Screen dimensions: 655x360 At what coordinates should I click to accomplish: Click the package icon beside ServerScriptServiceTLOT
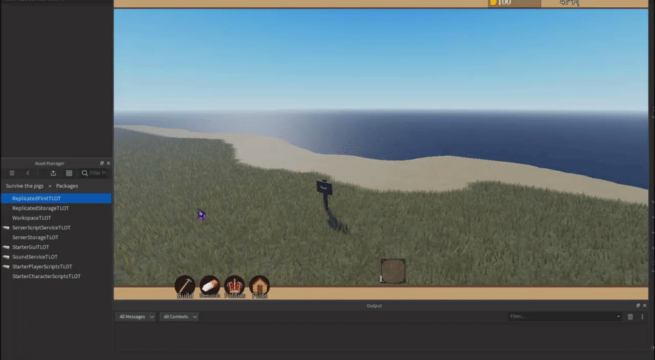point(6,228)
